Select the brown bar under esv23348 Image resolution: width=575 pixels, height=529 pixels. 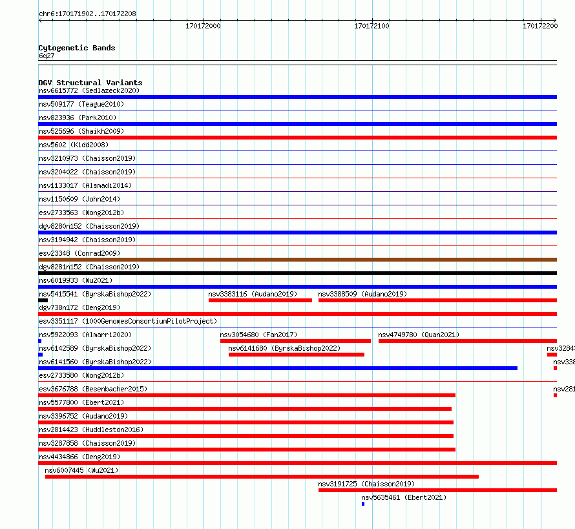(297, 260)
